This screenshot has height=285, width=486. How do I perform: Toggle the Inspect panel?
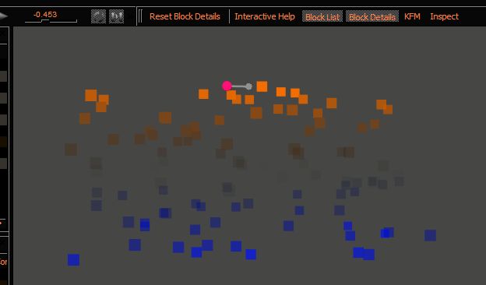point(444,16)
